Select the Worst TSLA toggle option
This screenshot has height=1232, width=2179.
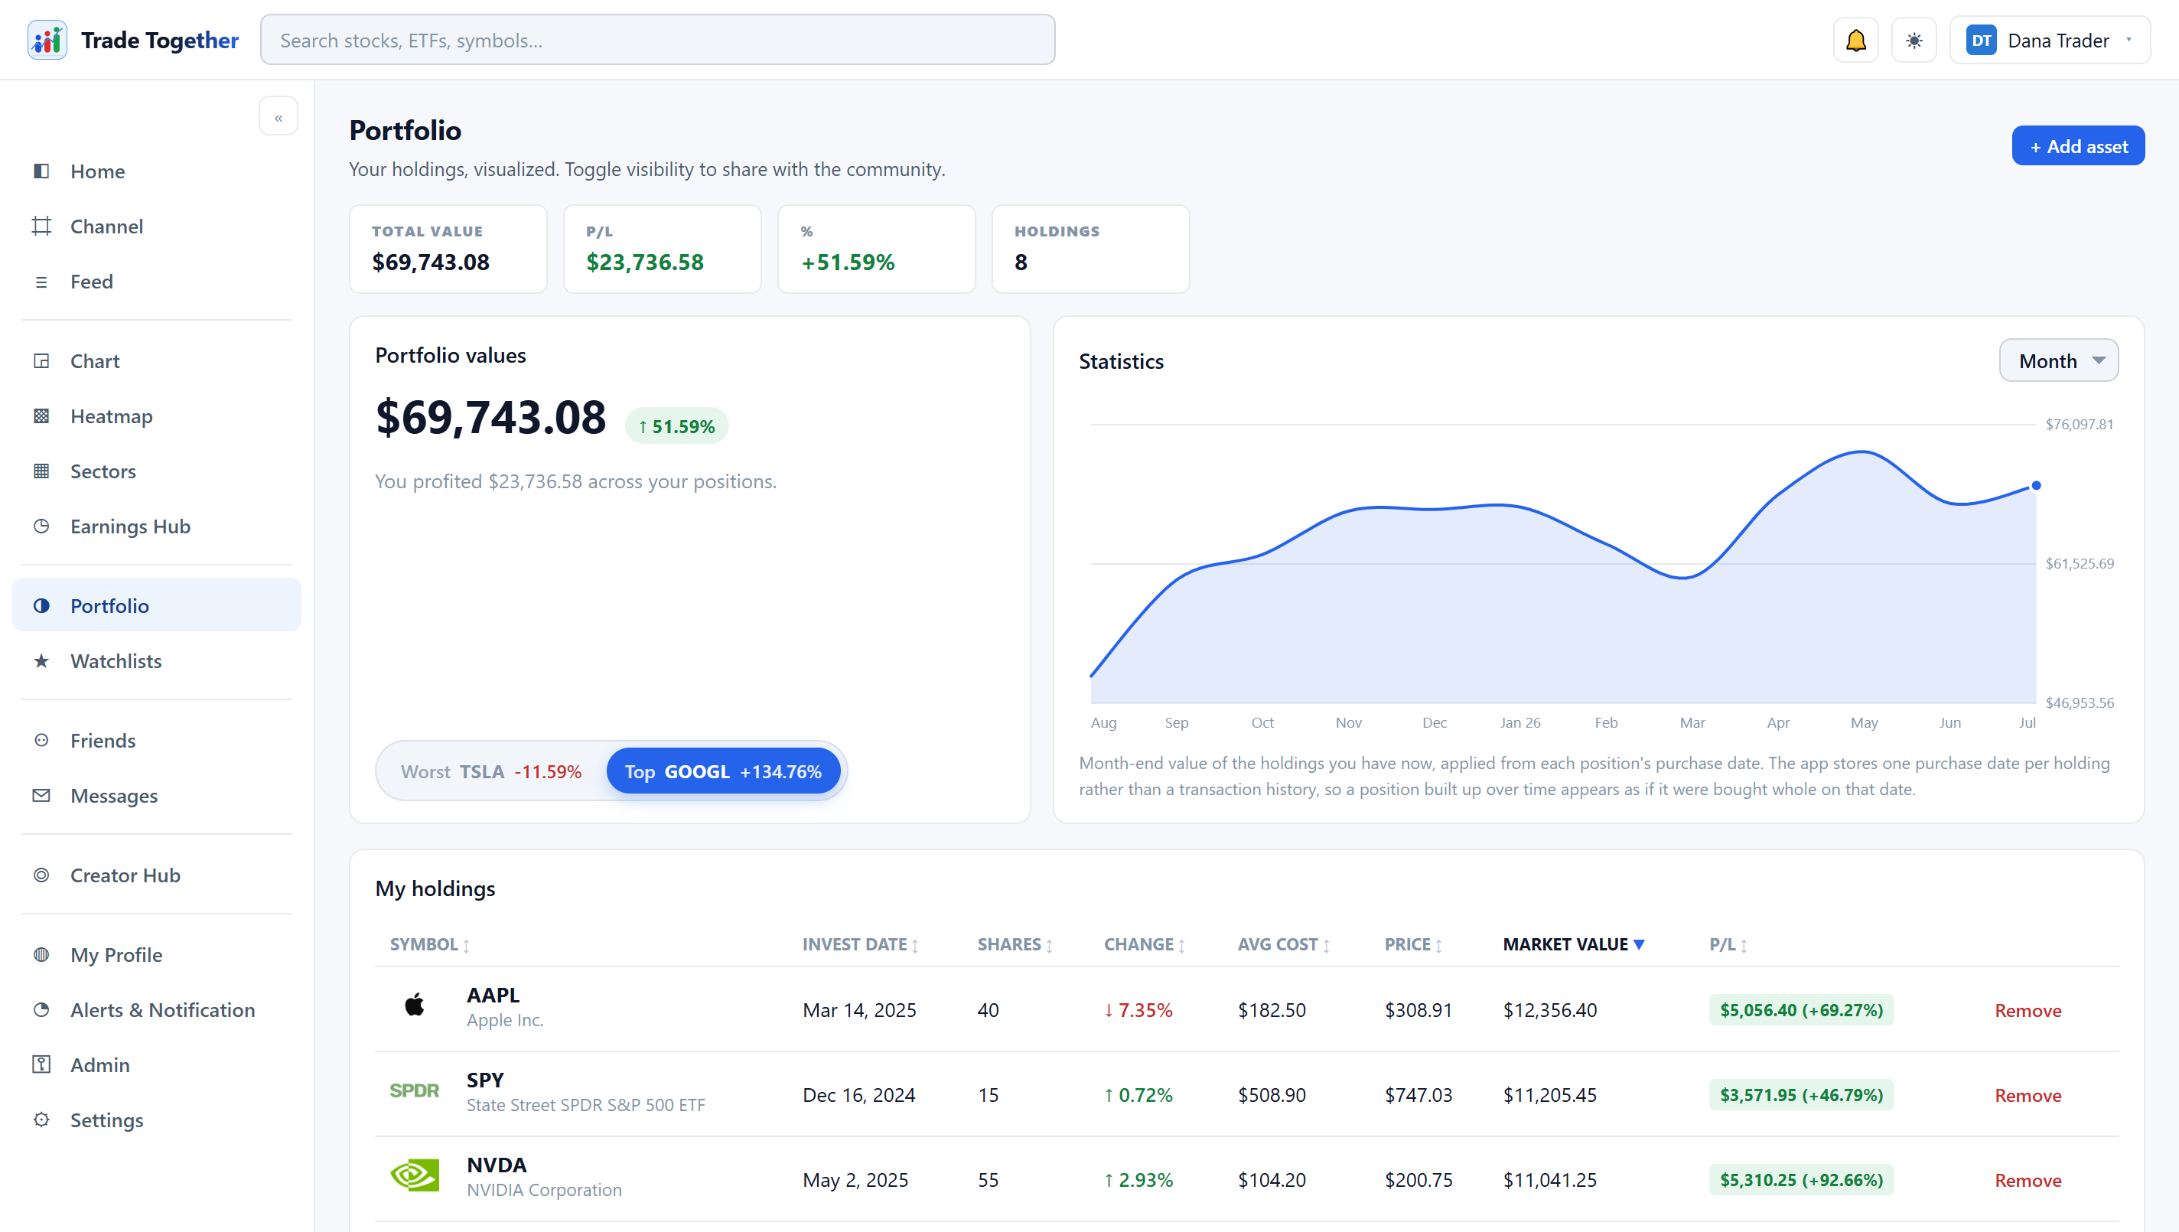pos(490,771)
